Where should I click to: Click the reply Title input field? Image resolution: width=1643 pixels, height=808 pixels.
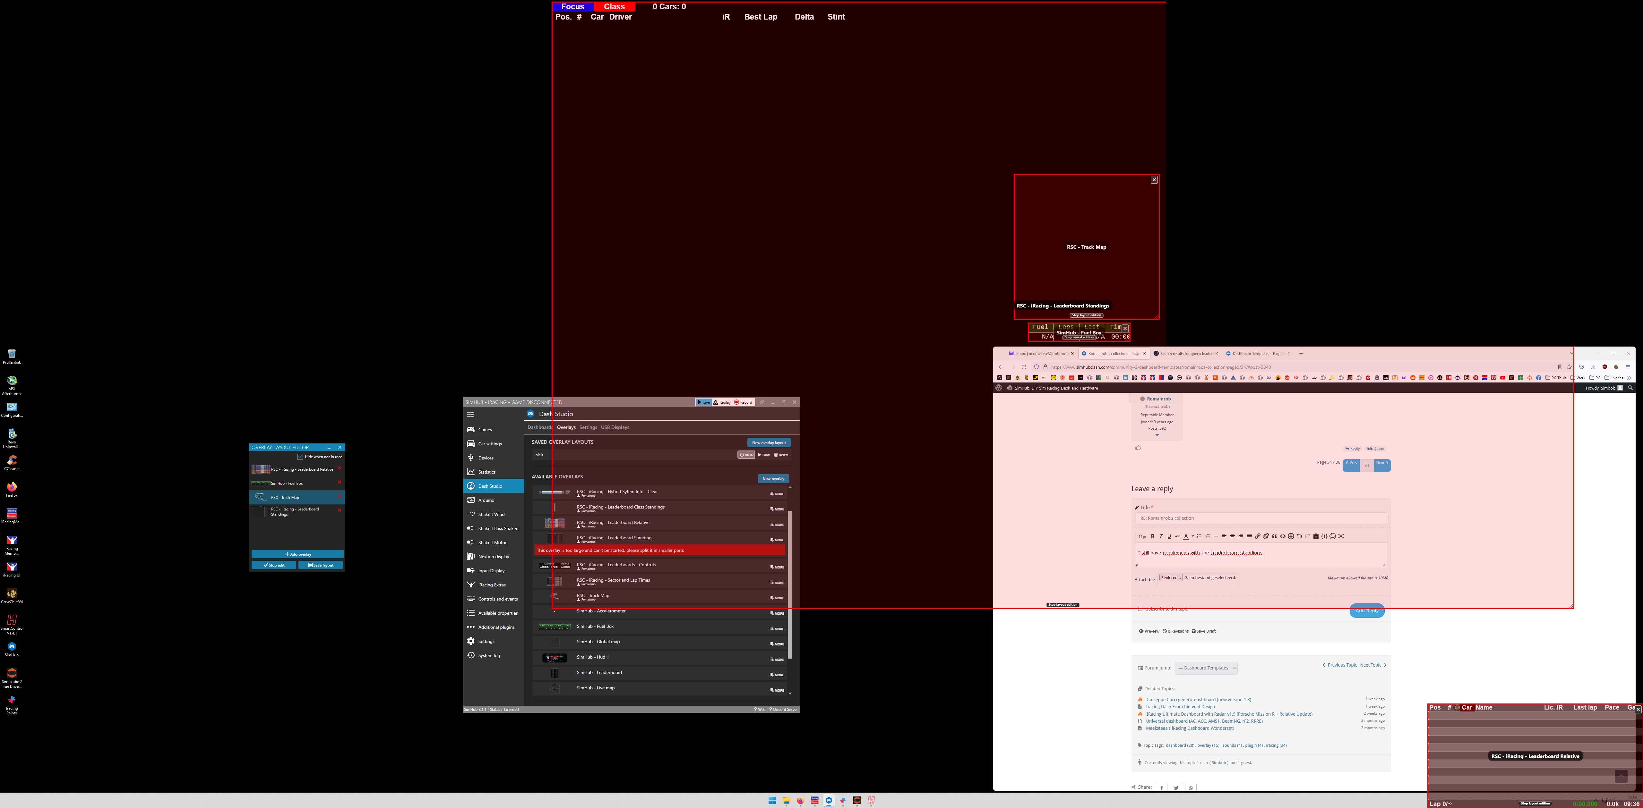pos(1261,518)
